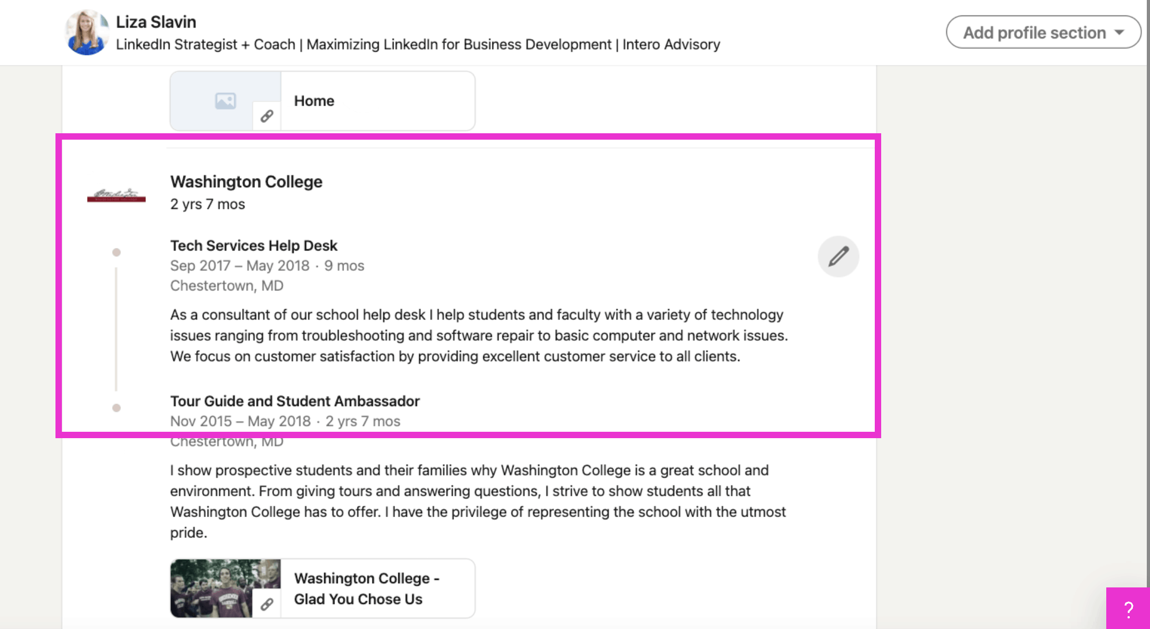
Task: Open the Tour Guide and Student Ambassador entry
Action: (294, 401)
